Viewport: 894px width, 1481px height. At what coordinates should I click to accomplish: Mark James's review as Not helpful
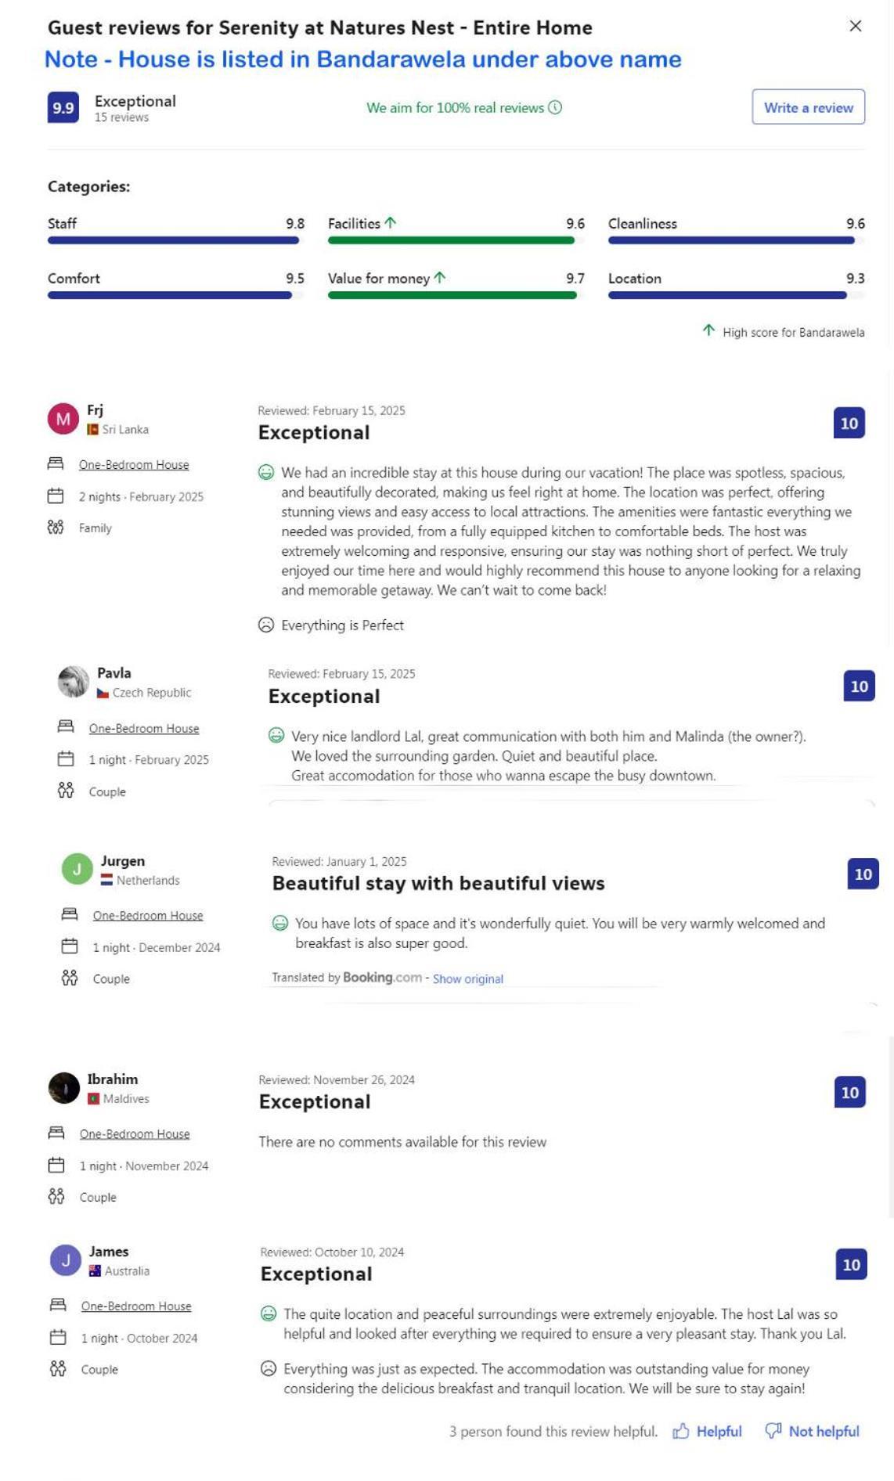[x=812, y=1432]
